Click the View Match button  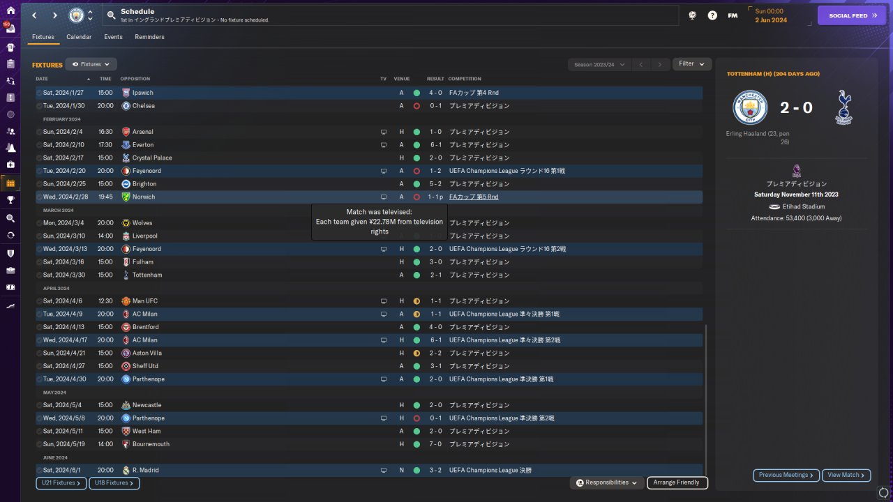coord(846,475)
